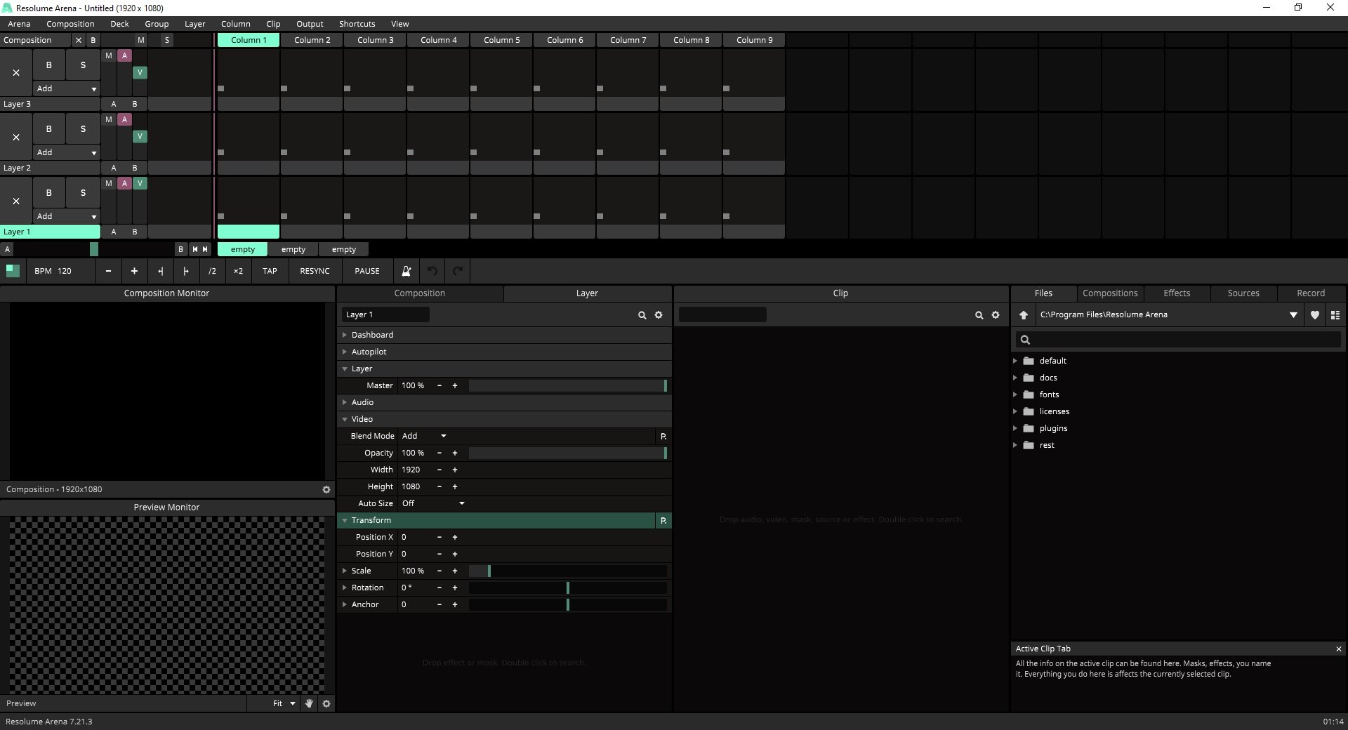Open the Clip panel settings gear
Image resolution: width=1348 pixels, height=730 pixels.
pyautogui.click(x=996, y=315)
